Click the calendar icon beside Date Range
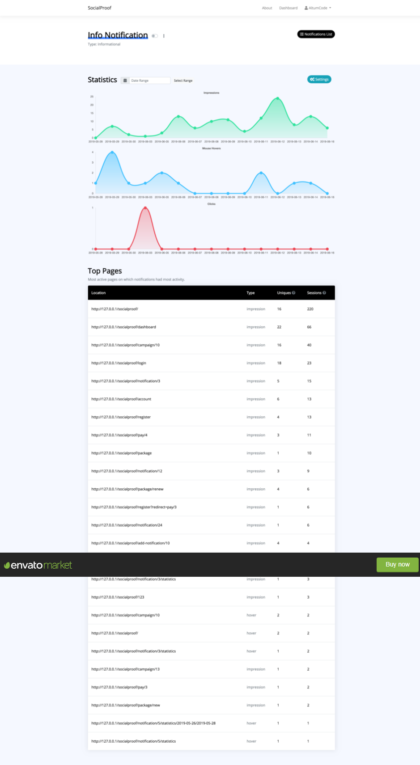This screenshot has width=420, height=765. 125,80
